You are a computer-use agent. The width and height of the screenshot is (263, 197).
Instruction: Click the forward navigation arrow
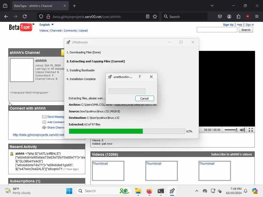coord(15,16)
